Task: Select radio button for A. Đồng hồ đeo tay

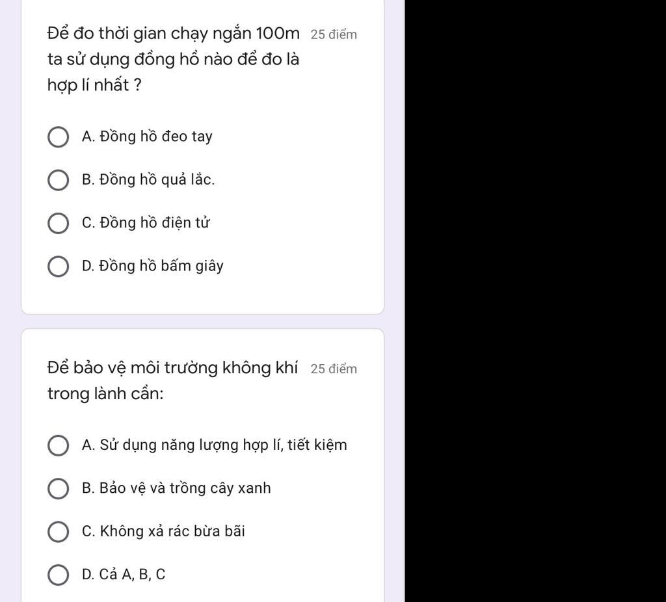Action: [59, 137]
